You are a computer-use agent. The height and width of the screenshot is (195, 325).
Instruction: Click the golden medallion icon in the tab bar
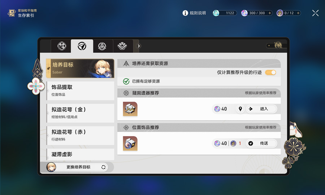(278, 45)
